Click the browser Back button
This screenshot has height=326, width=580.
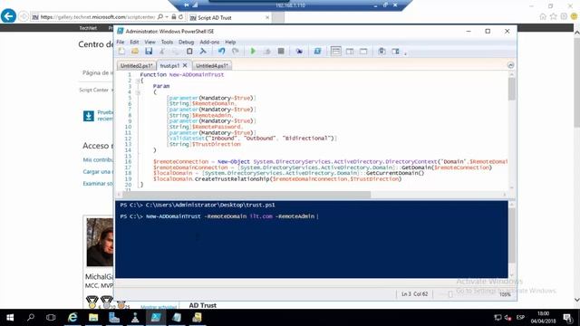(8, 16)
